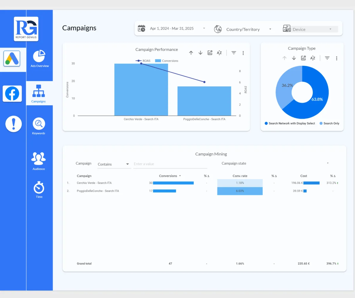Viewport: 355px width, 298px height.
Task: Sort table by Conversions column header
Action: pyautogui.click(x=168, y=176)
